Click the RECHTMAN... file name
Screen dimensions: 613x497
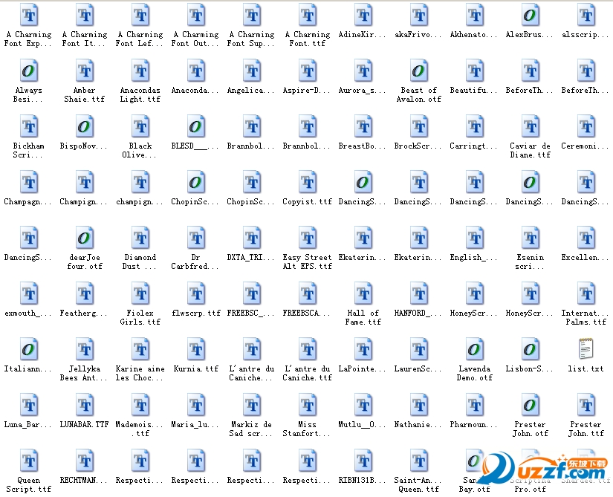pos(84,481)
